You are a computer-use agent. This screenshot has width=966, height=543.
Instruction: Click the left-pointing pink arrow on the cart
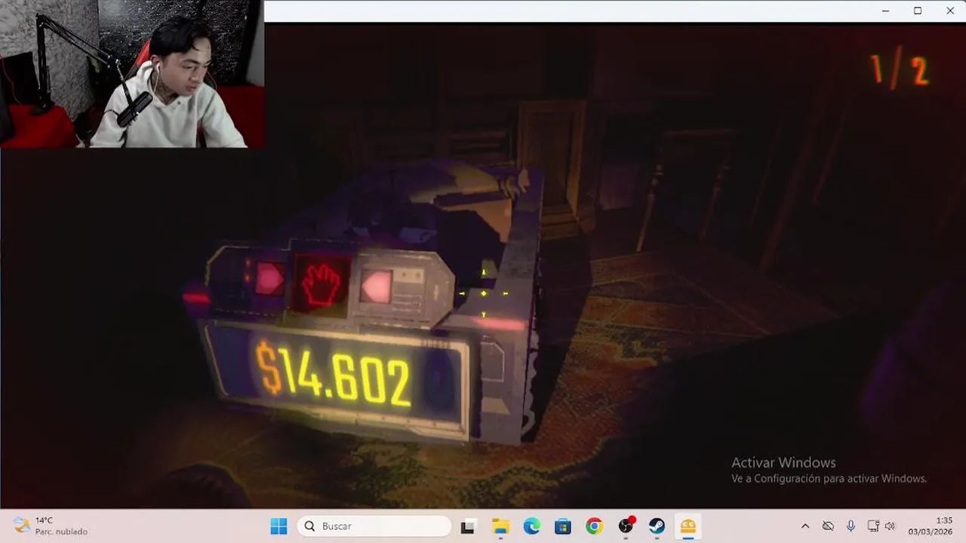tap(376, 287)
